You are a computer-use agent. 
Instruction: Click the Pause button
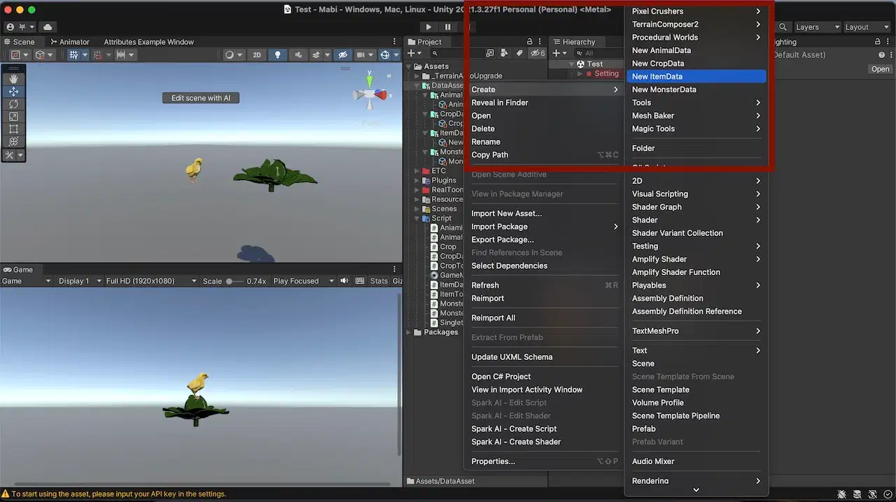[448, 27]
